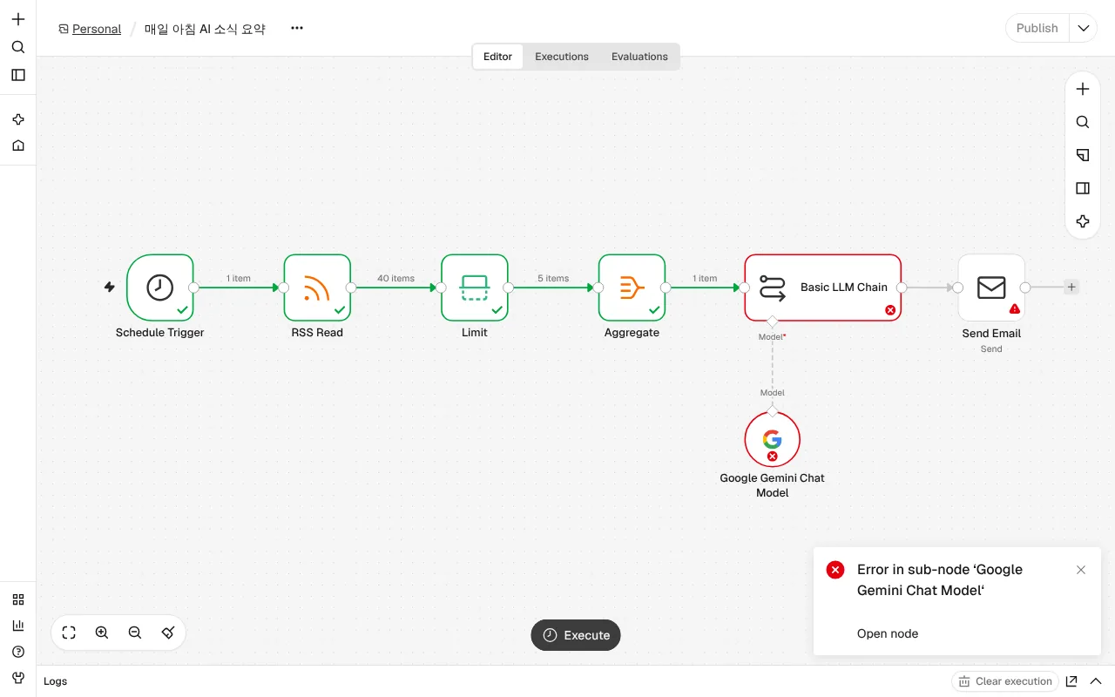
Task: Select the Limit node
Action: coord(475,288)
